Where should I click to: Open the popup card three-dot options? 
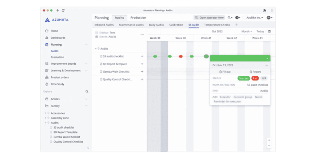tap(266, 65)
